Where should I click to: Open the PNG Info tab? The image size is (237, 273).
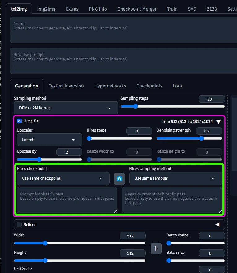pyautogui.click(x=98, y=9)
